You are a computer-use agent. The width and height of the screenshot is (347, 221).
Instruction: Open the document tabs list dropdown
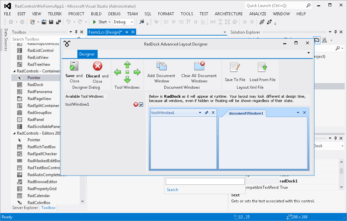tap(225, 32)
